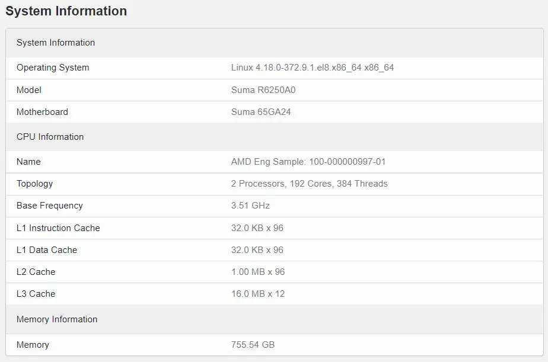
Task: Select the 755.54 GB memory value
Action: [x=253, y=345]
